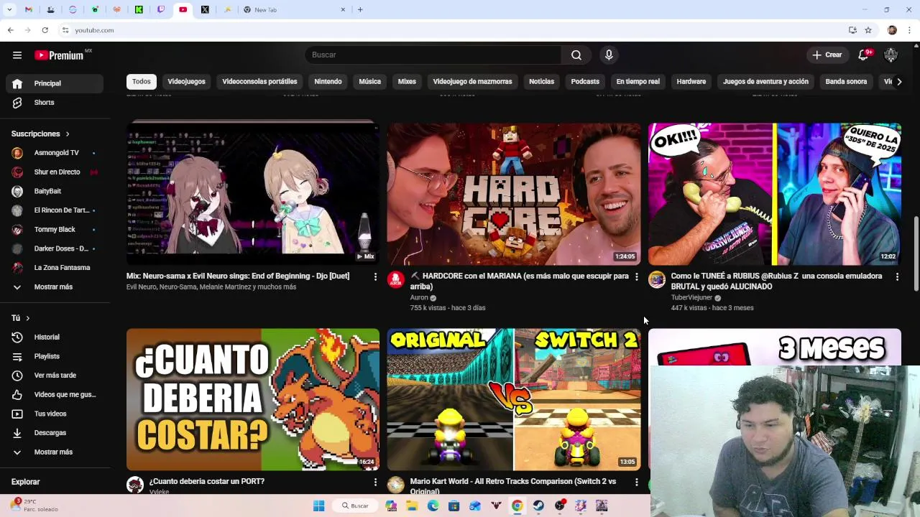Open options menu for Cuanto deberia costar video
The image size is (920, 517).
click(x=375, y=482)
